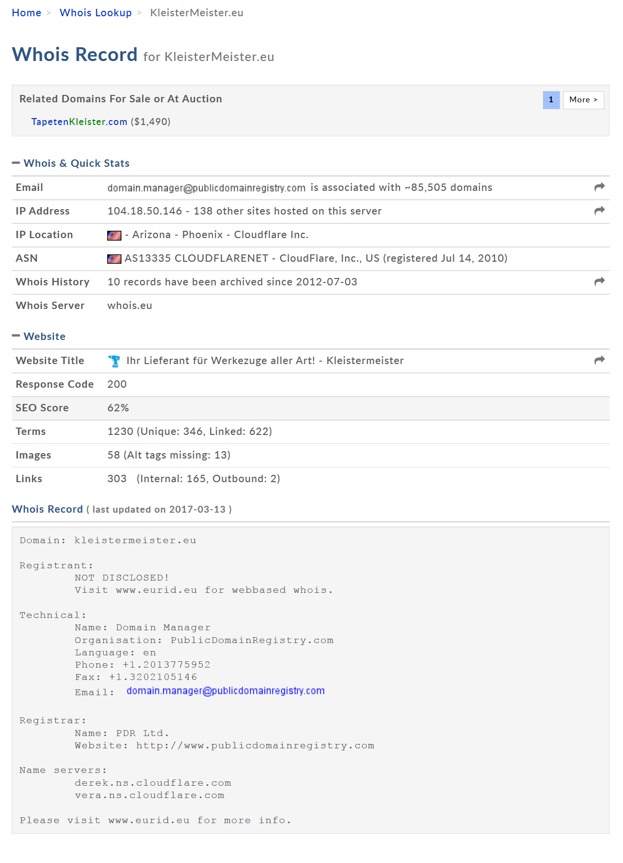Click 'Domain: kleistermeister.eu' line

pyautogui.click(x=108, y=540)
